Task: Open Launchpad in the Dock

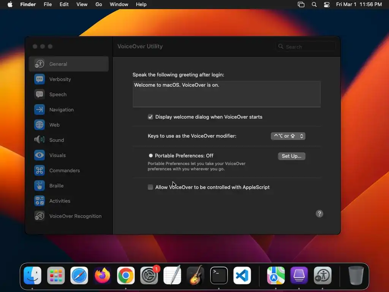Action: [x=56, y=275]
